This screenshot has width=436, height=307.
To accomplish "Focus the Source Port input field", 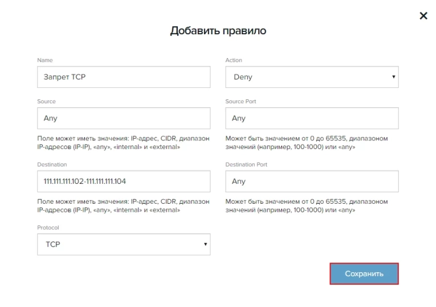I will coord(312,118).
